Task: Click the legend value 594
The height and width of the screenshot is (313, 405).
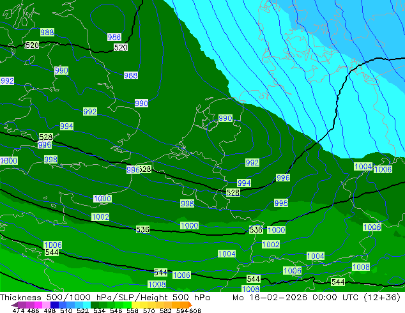Action: pos(182,310)
